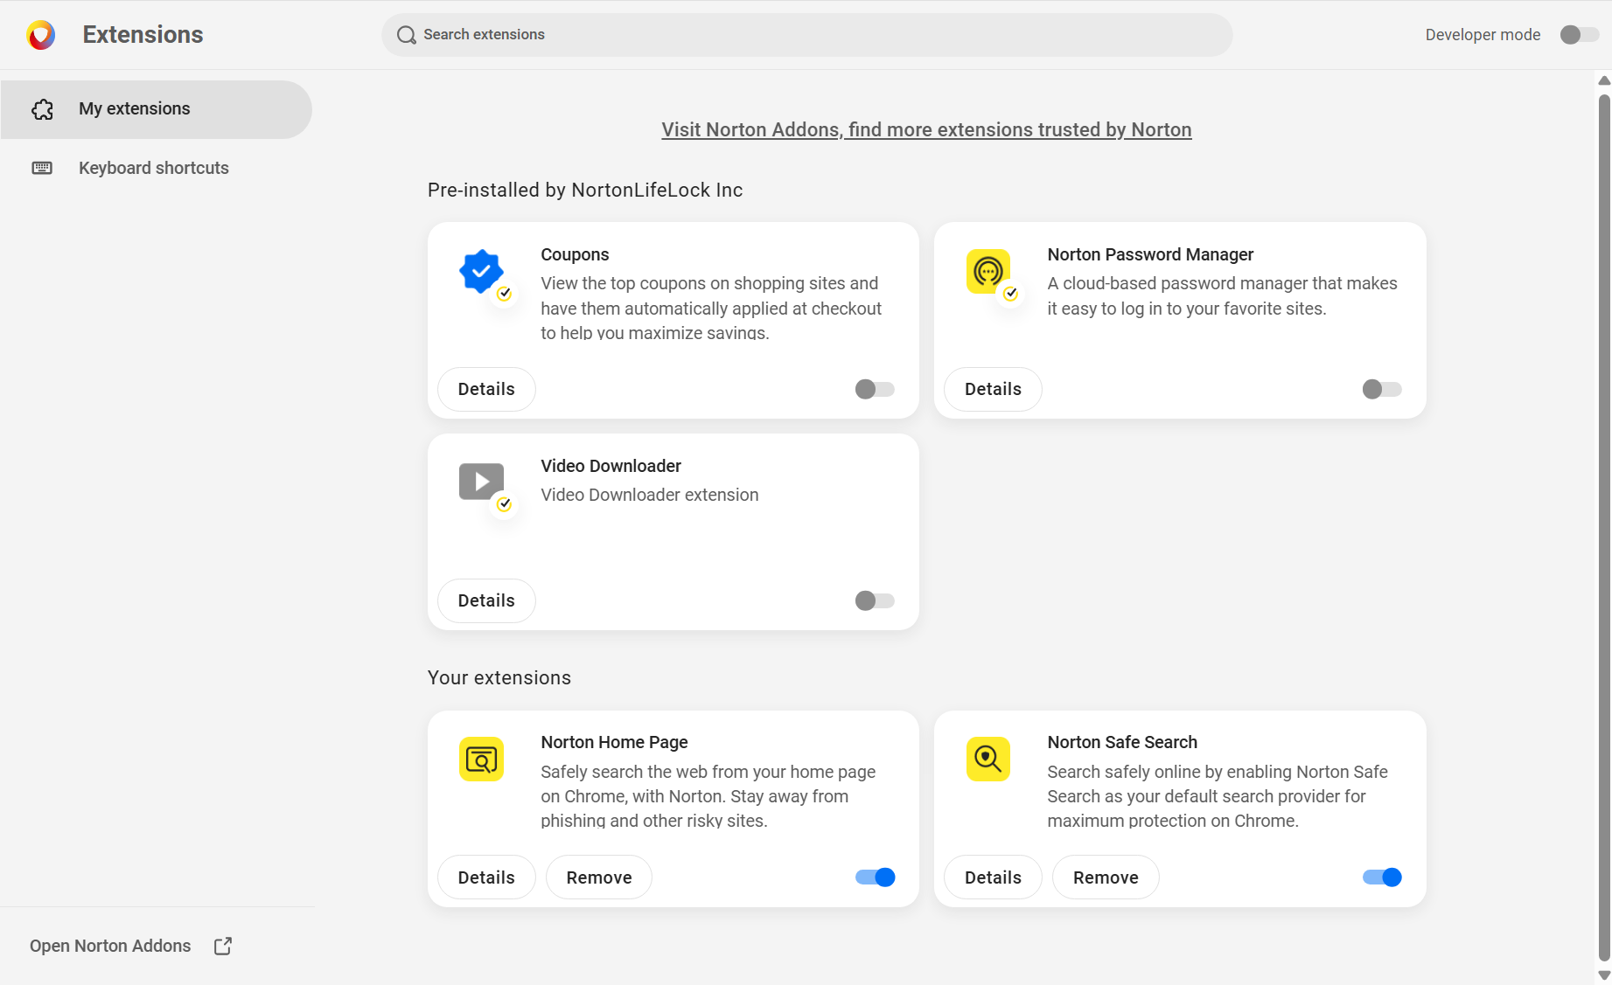The height and width of the screenshot is (985, 1612).
Task: Click Norton Password Manager title text
Action: click(1150, 254)
